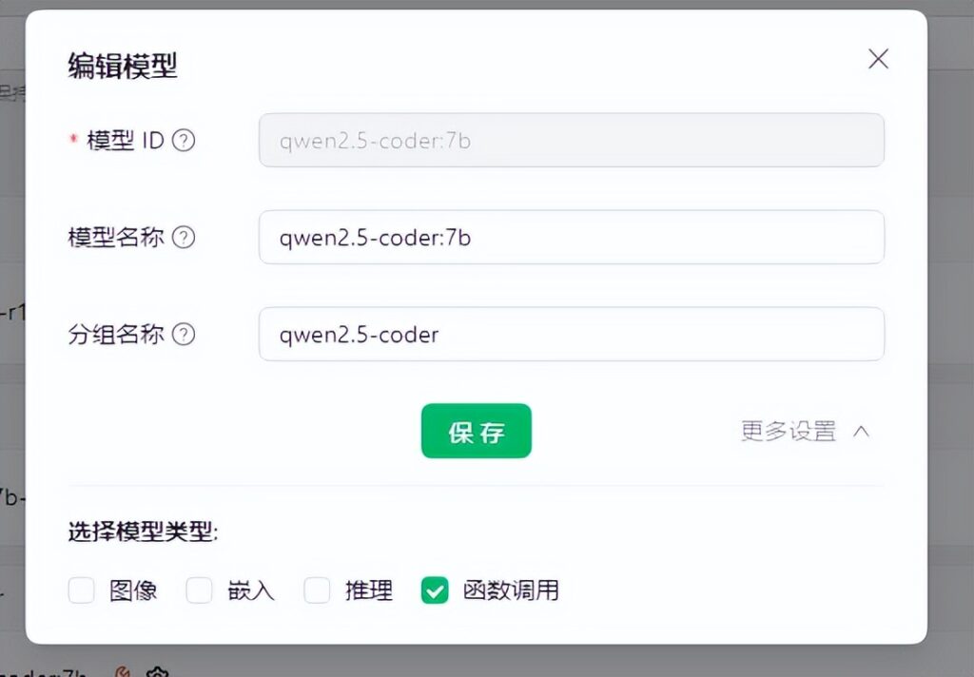Click the help icon beside 模型 ID
Image resolution: width=974 pixels, height=677 pixels.
[x=184, y=141]
